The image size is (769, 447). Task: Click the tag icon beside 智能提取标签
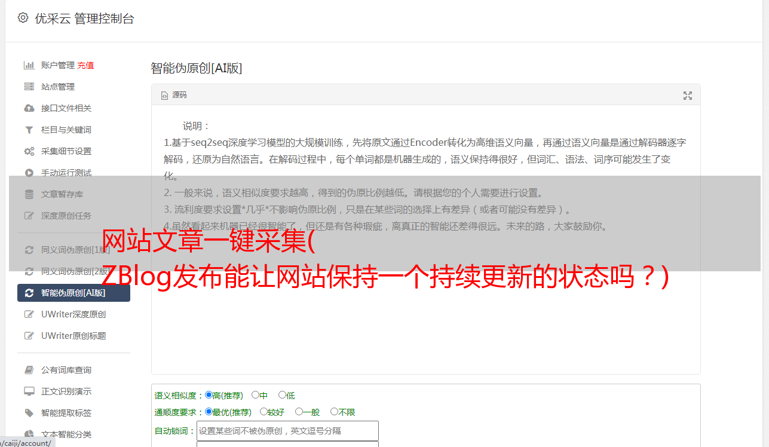coord(29,413)
